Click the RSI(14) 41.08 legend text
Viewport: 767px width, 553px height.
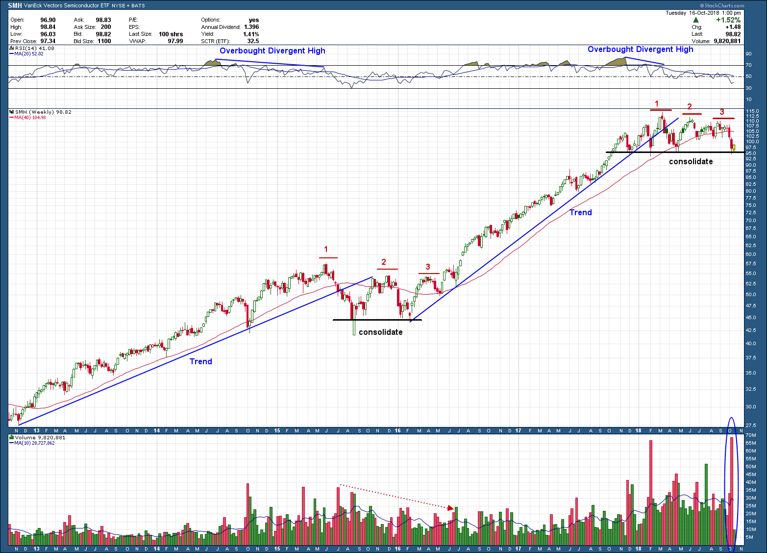coord(35,49)
